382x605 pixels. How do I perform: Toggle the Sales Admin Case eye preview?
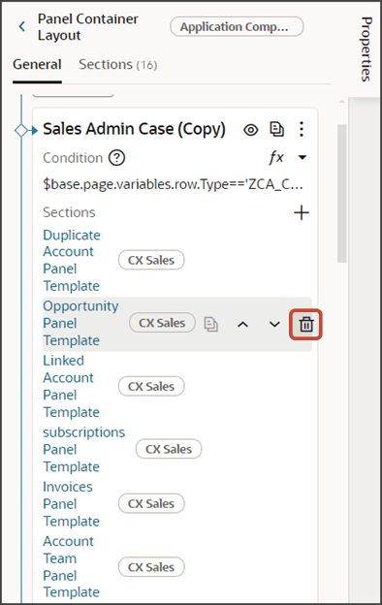tap(251, 130)
